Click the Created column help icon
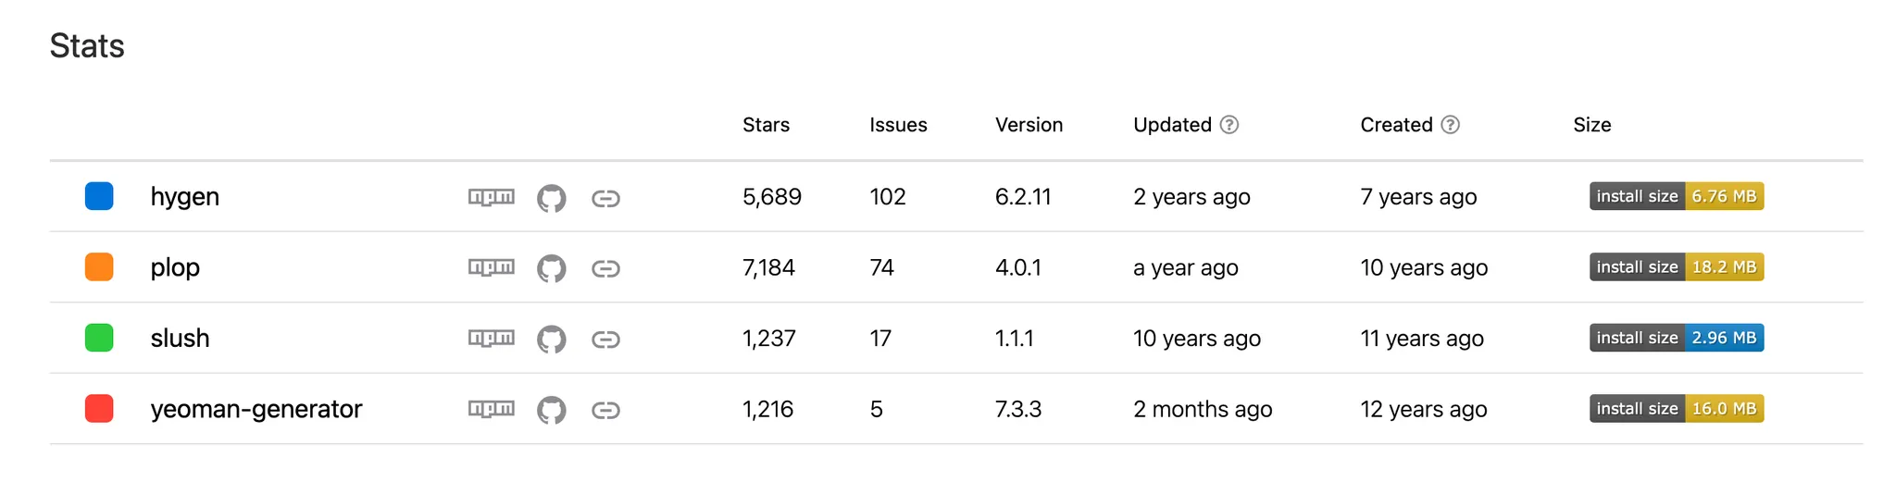This screenshot has height=494, width=1896. tap(1450, 125)
